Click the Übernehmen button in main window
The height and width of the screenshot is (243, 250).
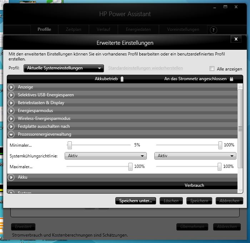pyautogui.click(x=192, y=227)
